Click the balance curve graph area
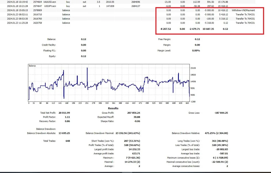The image size is (271, 173). (x=109, y=84)
